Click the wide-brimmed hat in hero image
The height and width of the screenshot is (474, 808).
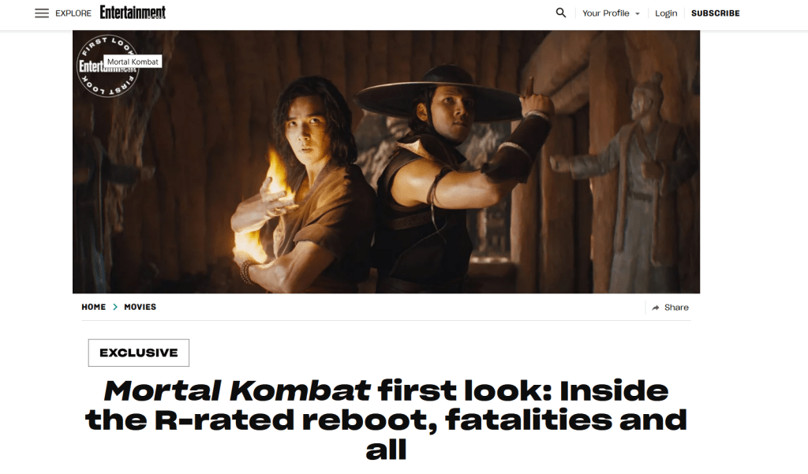440,96
